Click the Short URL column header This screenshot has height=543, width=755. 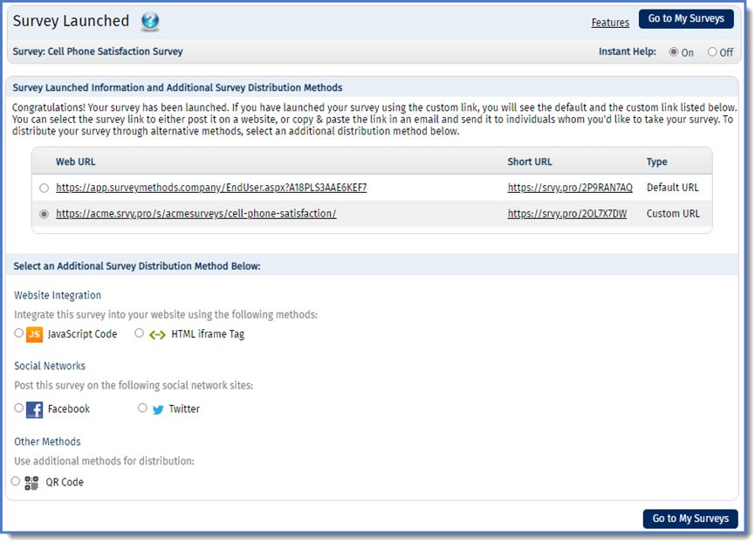click(x=530, y=162)
